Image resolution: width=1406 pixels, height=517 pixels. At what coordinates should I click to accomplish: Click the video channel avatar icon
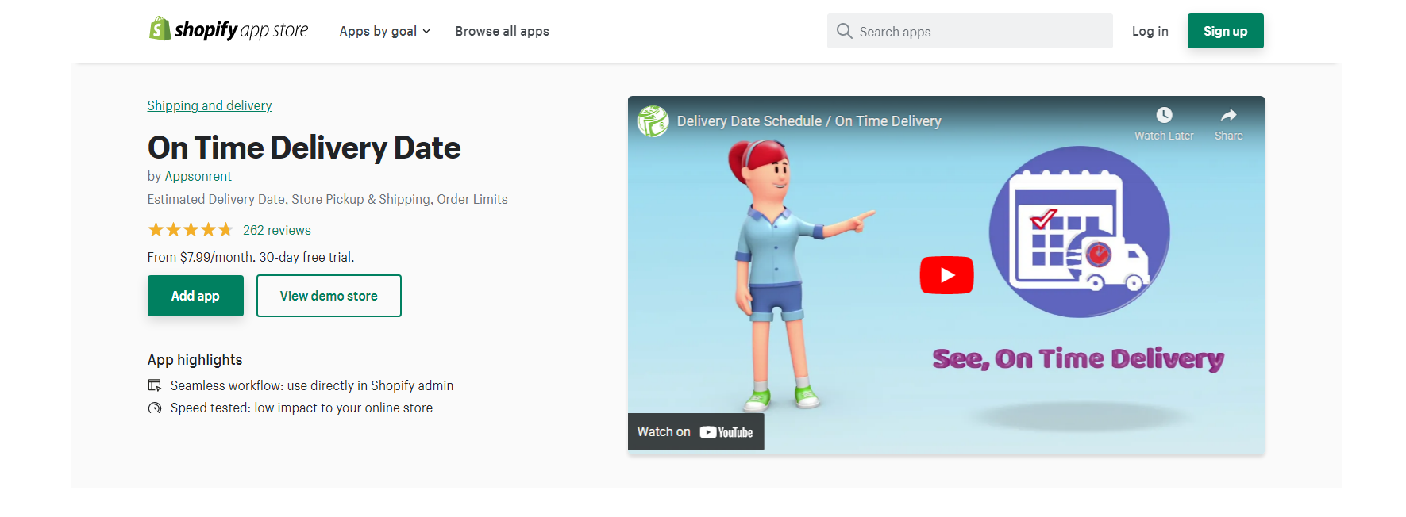[653, 121]
